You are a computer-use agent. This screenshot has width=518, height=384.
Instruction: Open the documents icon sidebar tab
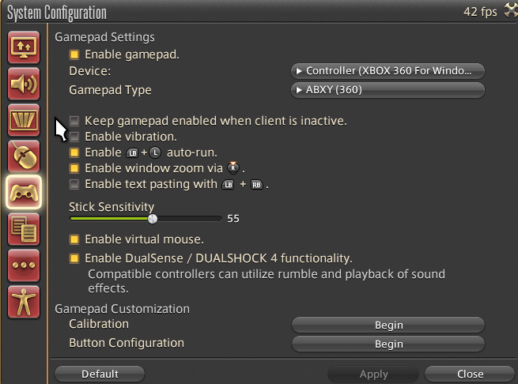24,229
